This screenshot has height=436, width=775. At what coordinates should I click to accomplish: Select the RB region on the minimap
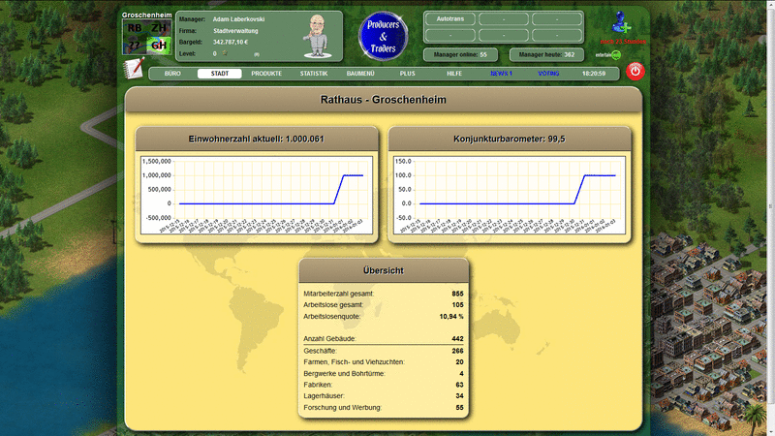pyautogui.click(x=135, y=28)
